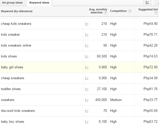This screenshot has height=125, width=159.
Task: Select keyword 'baby girl shoes'
Action: [12, 67]
